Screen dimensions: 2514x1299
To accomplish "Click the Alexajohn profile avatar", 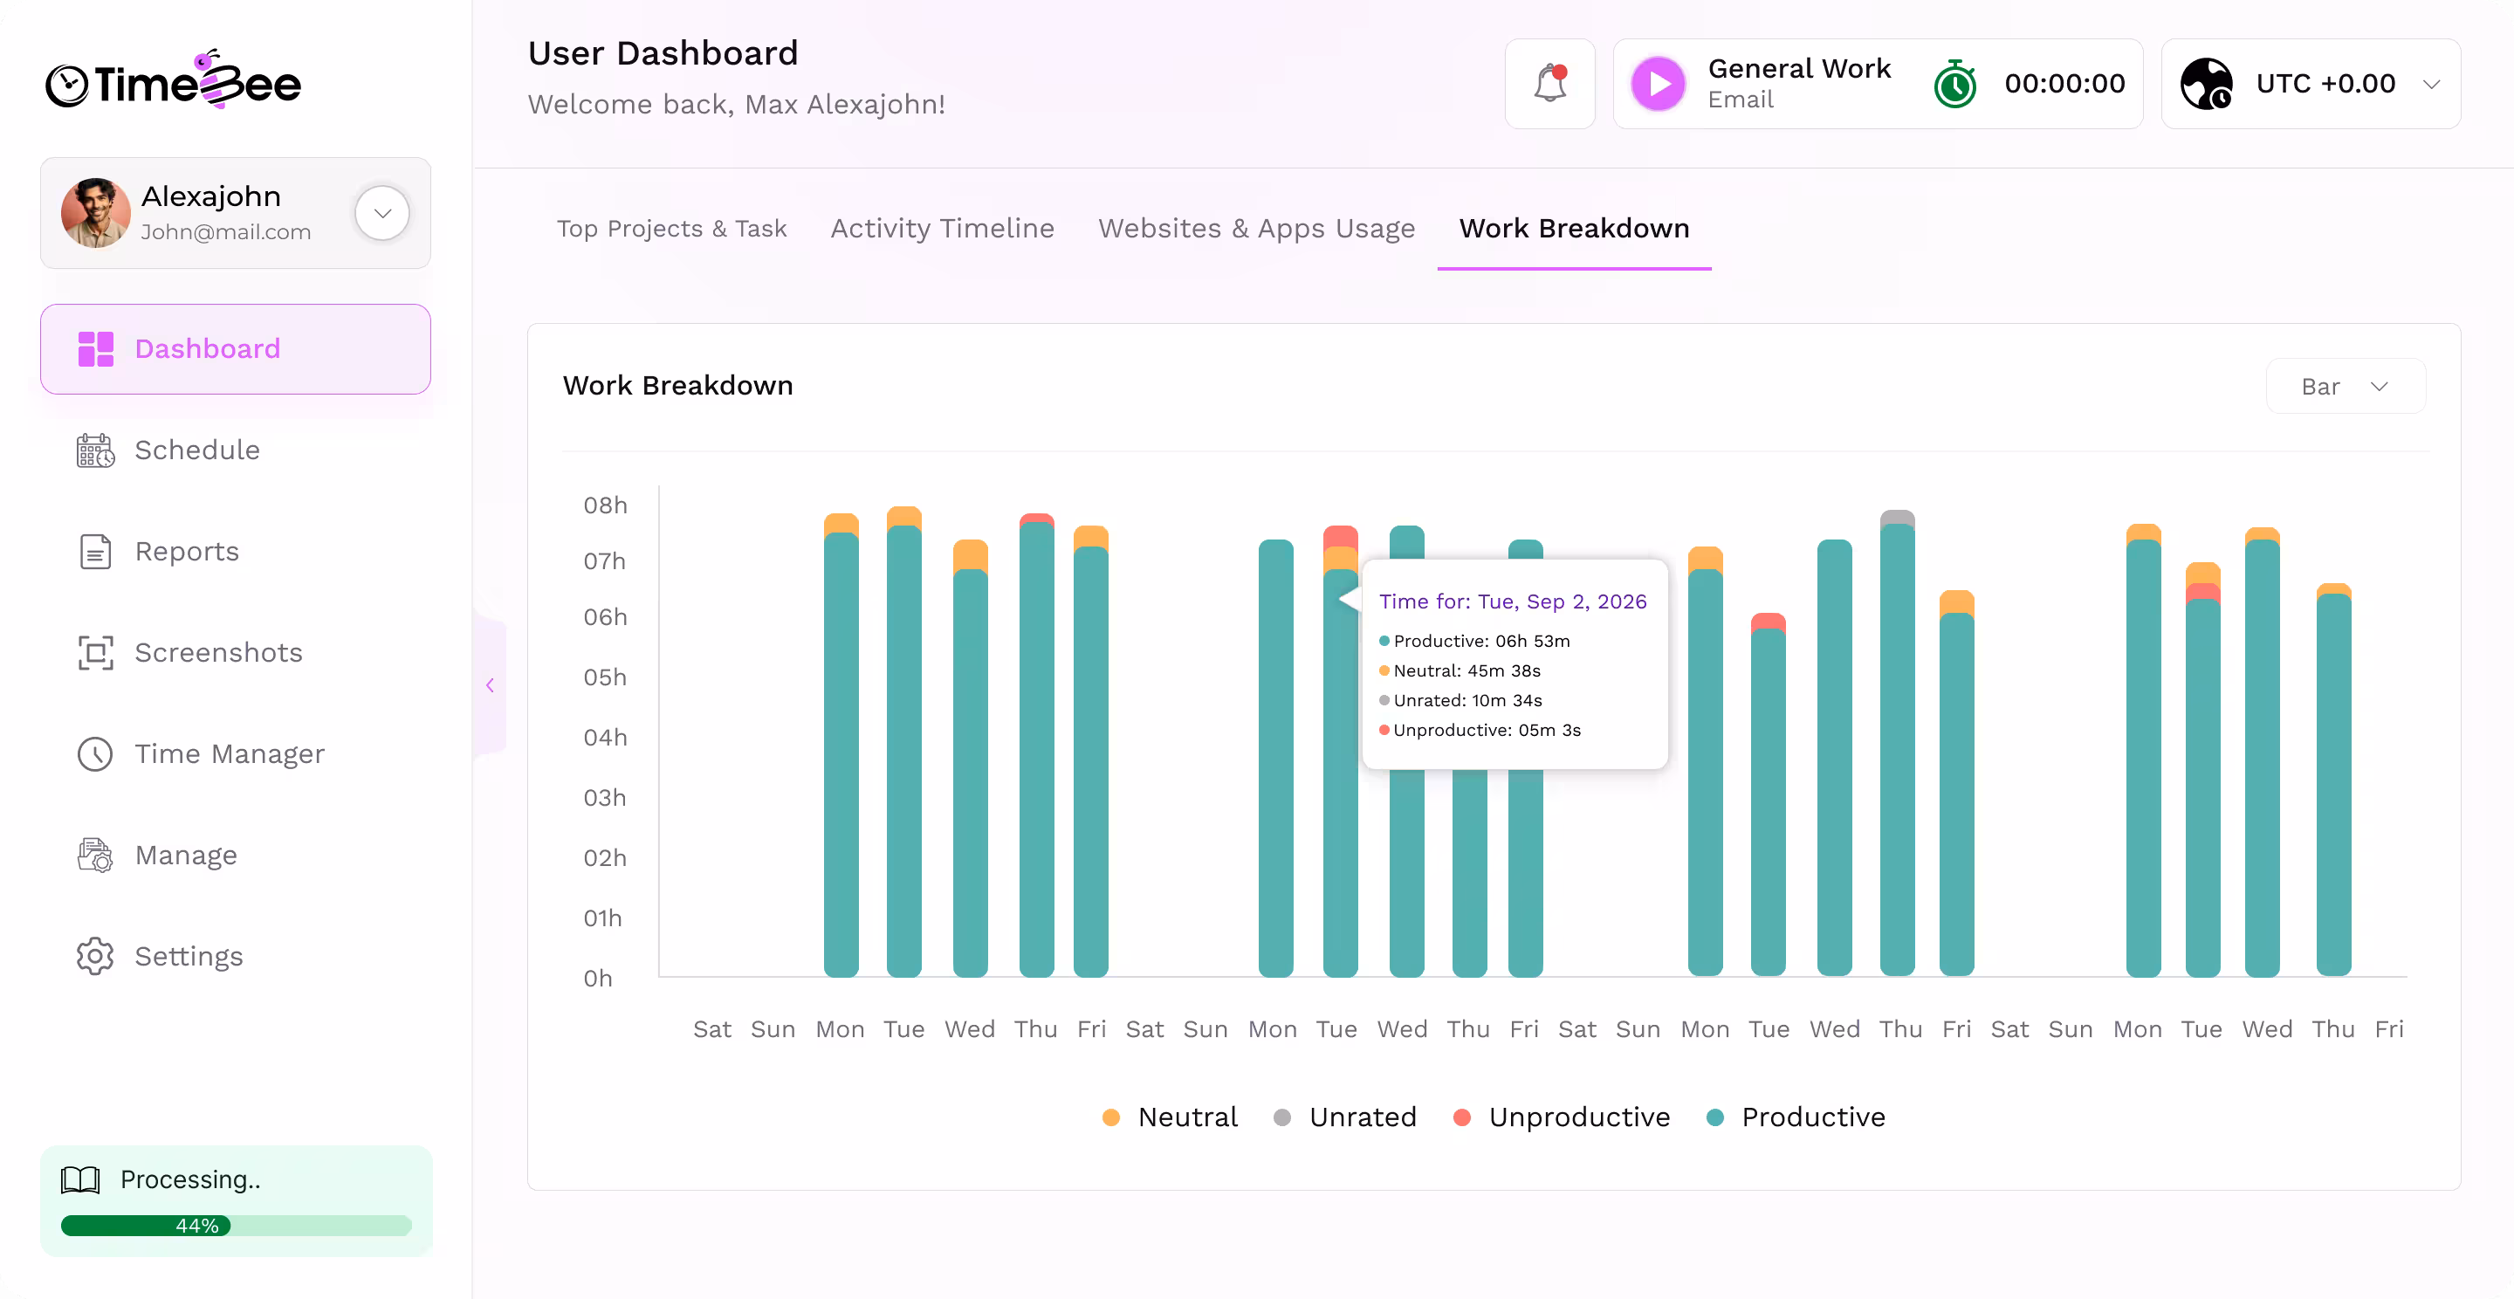I will point(96,213).
